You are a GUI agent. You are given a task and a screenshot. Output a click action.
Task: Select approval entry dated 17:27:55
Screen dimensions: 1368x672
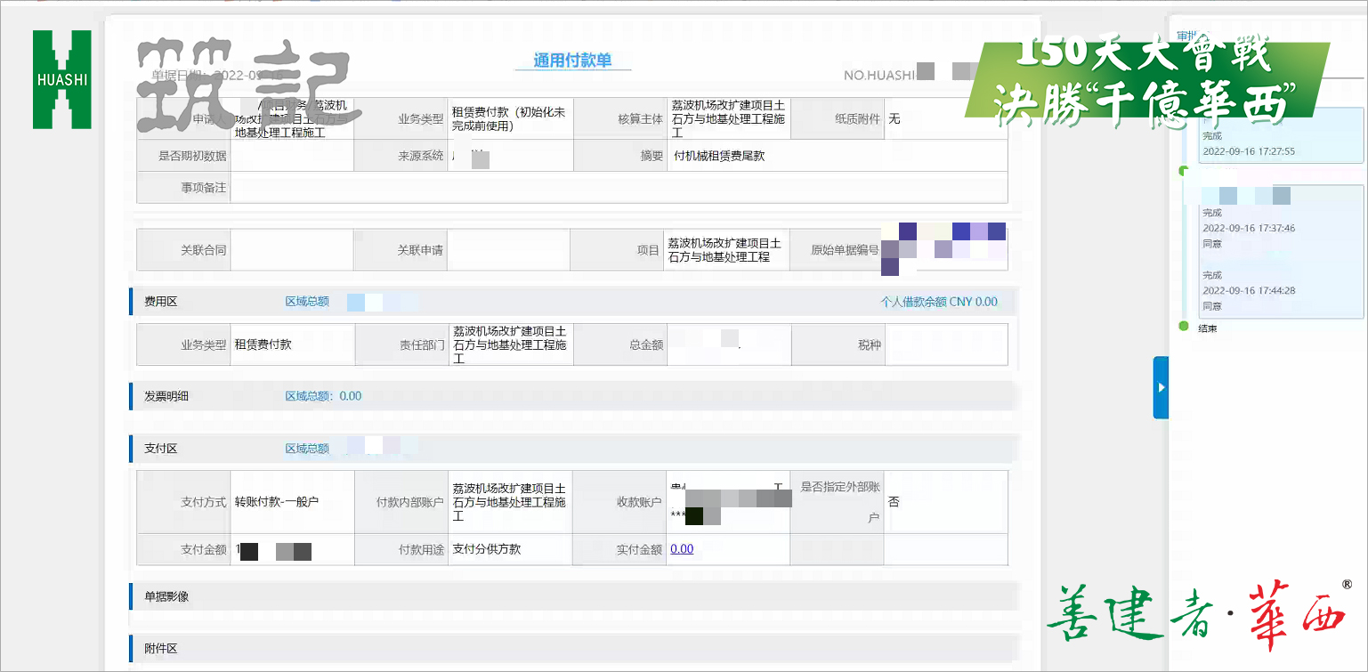click(1274, 144)
